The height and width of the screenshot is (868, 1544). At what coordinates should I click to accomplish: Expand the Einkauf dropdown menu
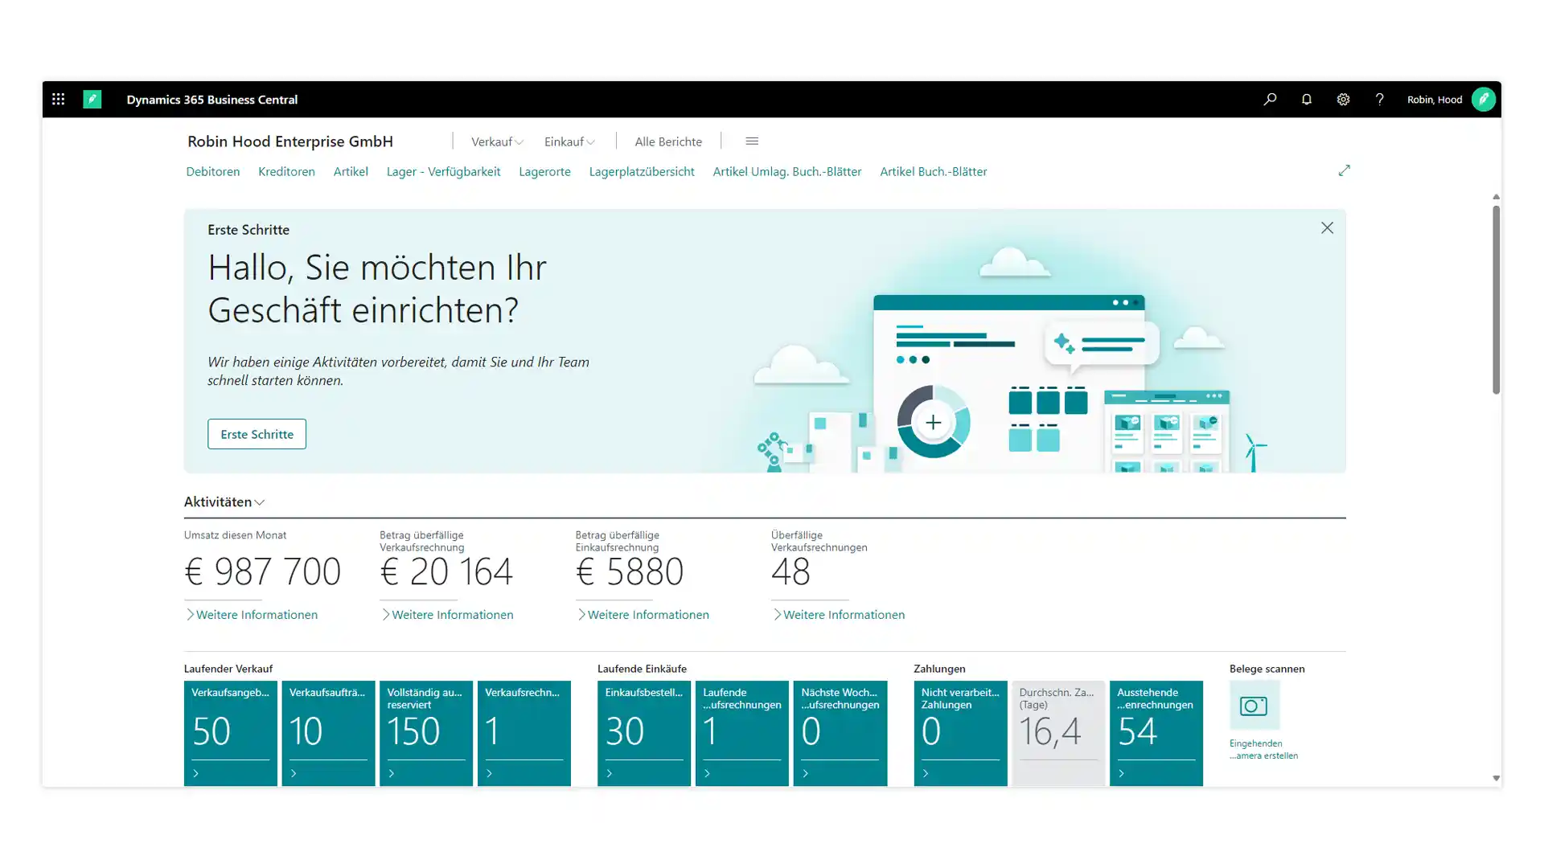(x=569, y=141)
